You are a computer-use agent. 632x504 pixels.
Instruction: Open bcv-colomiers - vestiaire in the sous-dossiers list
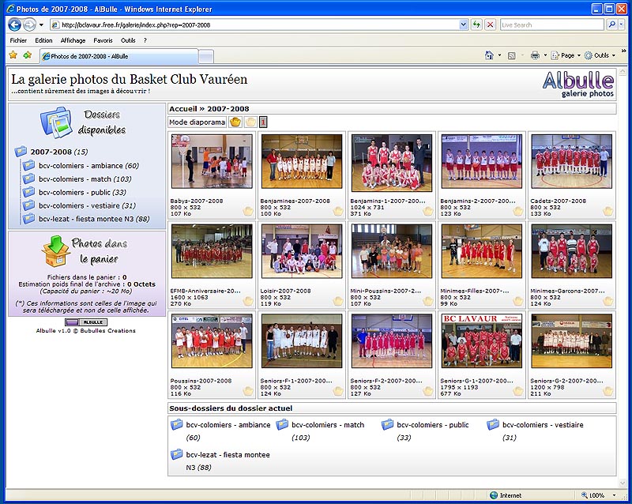coord(543,425)
